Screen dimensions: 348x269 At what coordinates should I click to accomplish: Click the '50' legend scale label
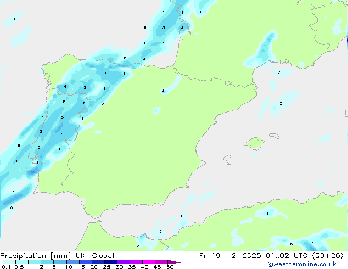click(170, 267)
